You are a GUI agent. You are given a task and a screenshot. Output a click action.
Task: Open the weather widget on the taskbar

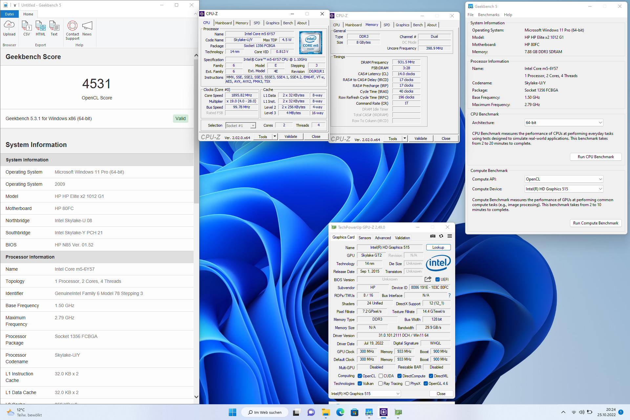(25, 412)
